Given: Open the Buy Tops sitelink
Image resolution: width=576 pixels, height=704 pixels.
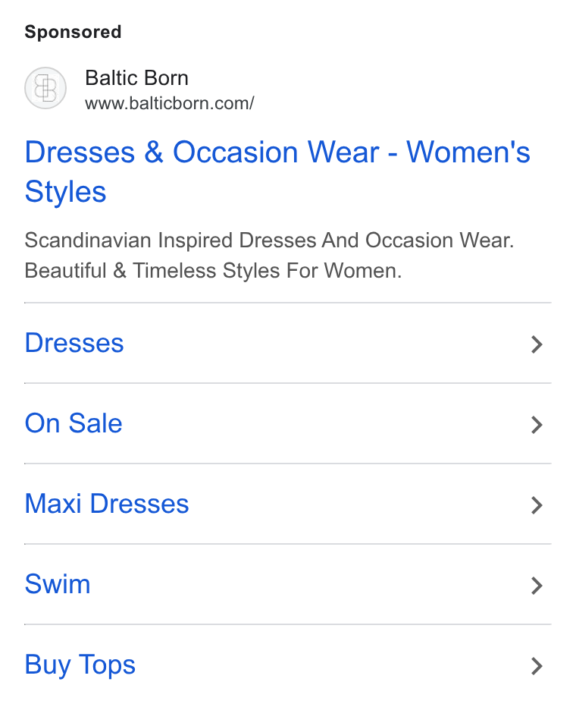Looking at the screenshot, I should tap(80, 665).
